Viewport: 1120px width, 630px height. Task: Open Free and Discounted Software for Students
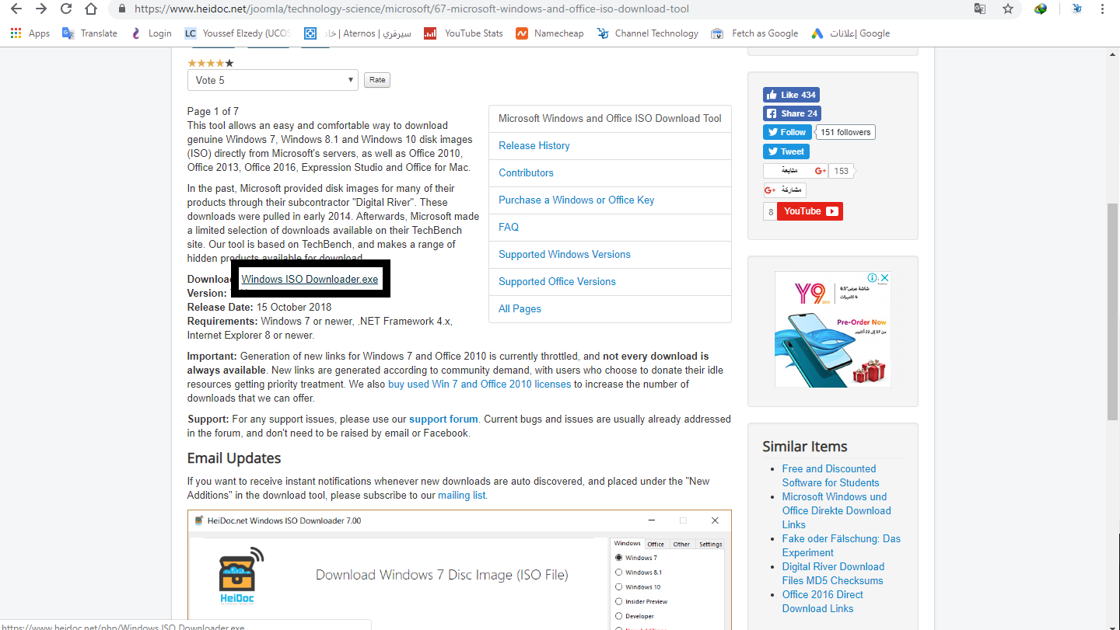coord(831,475)
